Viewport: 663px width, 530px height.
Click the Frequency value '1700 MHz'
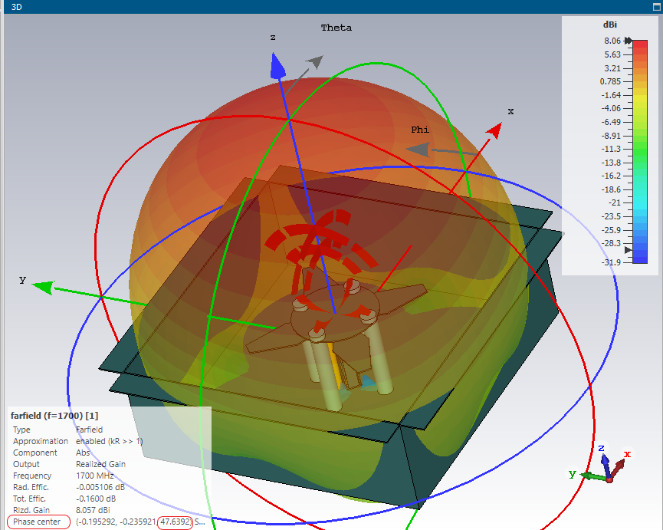point(95,476)
